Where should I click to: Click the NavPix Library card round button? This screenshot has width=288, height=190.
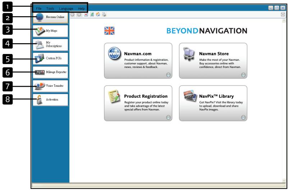243,117
